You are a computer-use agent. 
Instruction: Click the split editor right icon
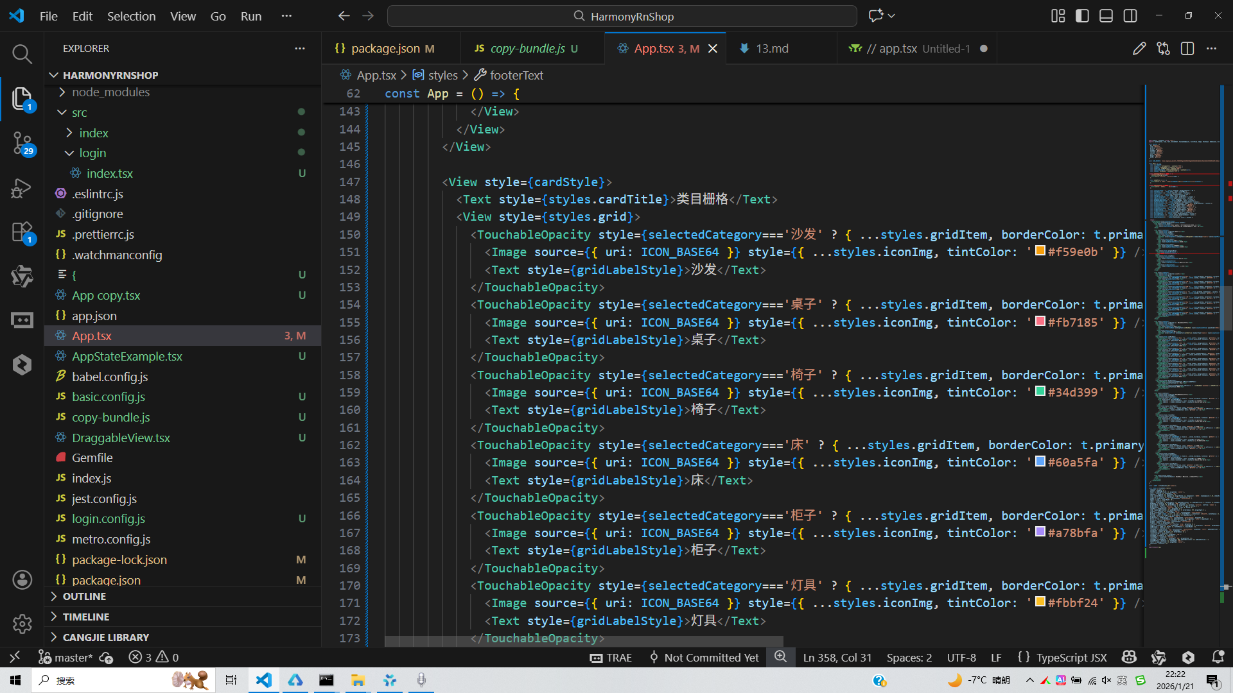point(1187,49)
